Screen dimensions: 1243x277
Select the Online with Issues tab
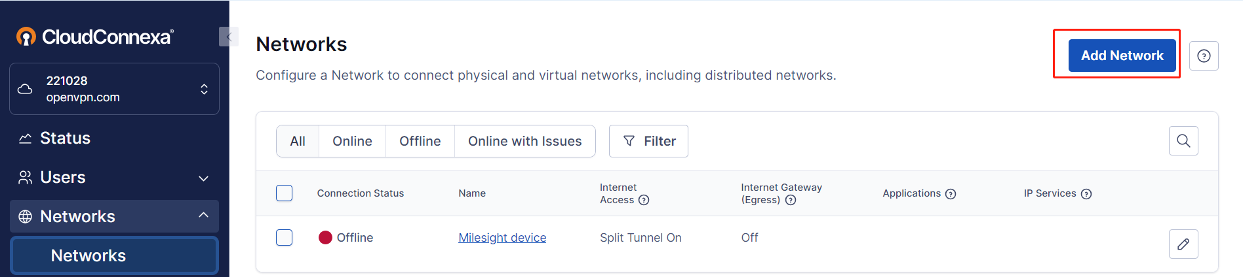tap(525, 141)
